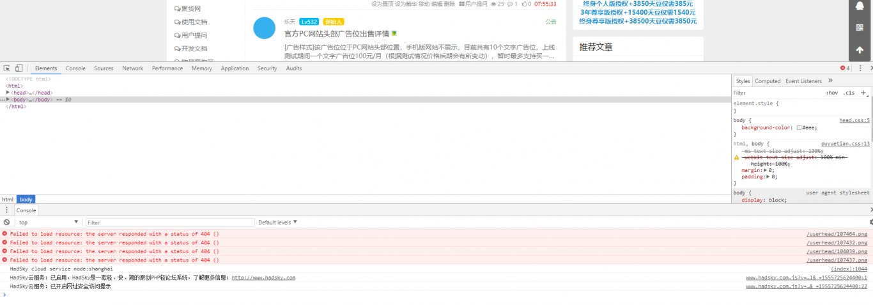The width and height of the screenshot is (873, 305).
Task: Click the red error count indicator
Action: 845,68
